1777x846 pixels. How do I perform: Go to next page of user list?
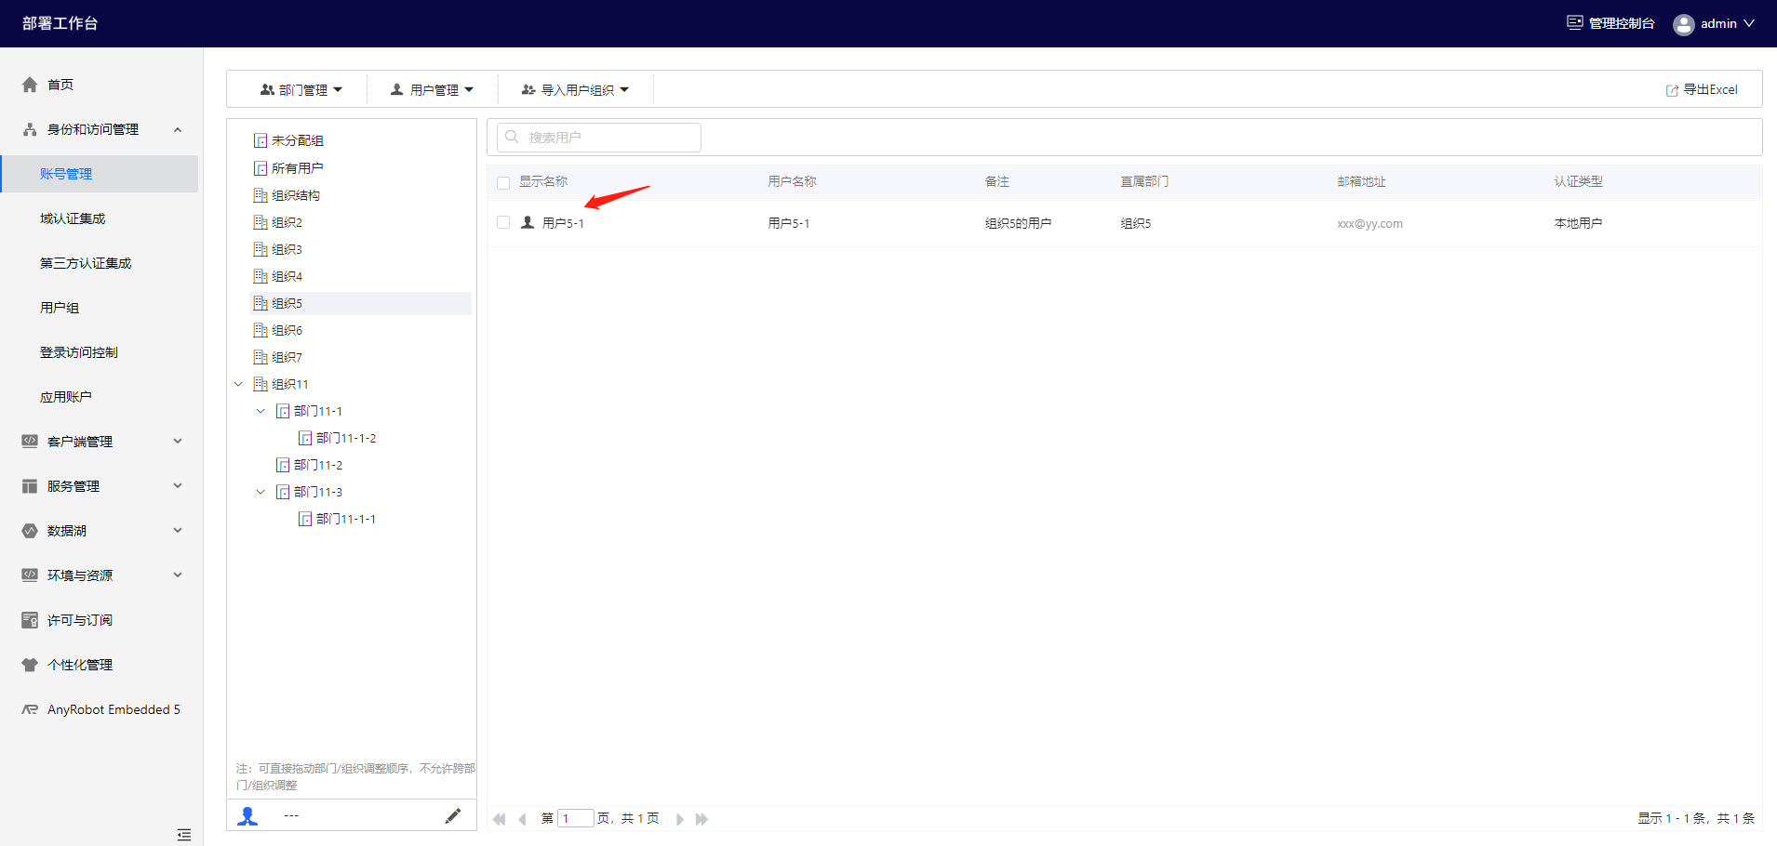(x=680, y=819)
